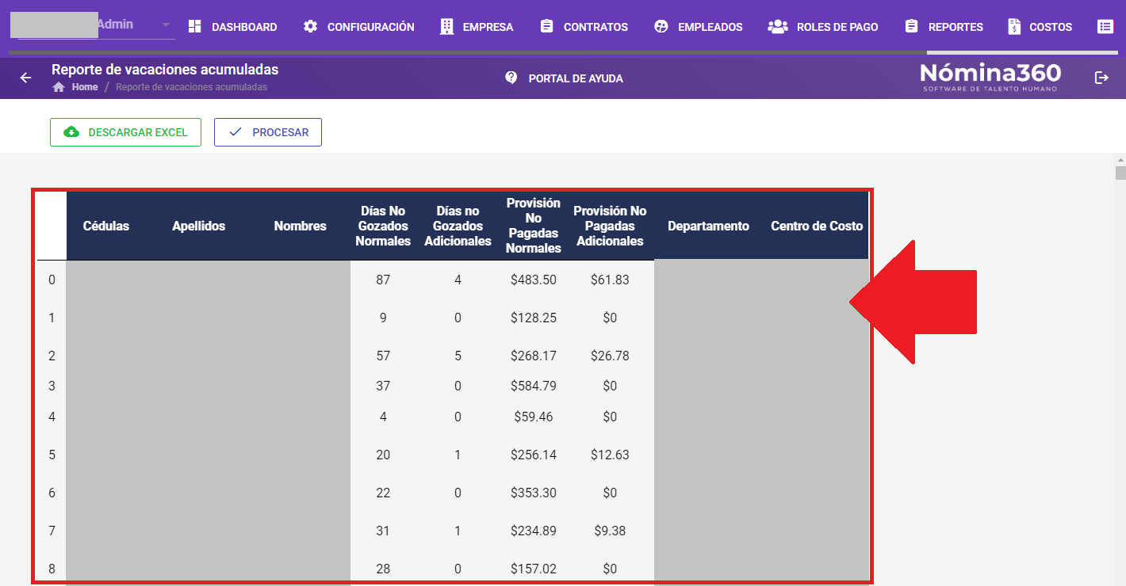
Task: Click the back arrow icon
Action: tap(25, 78)
